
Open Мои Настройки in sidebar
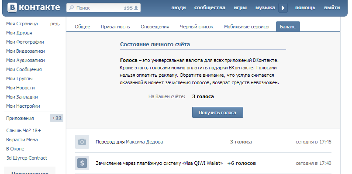23,106
